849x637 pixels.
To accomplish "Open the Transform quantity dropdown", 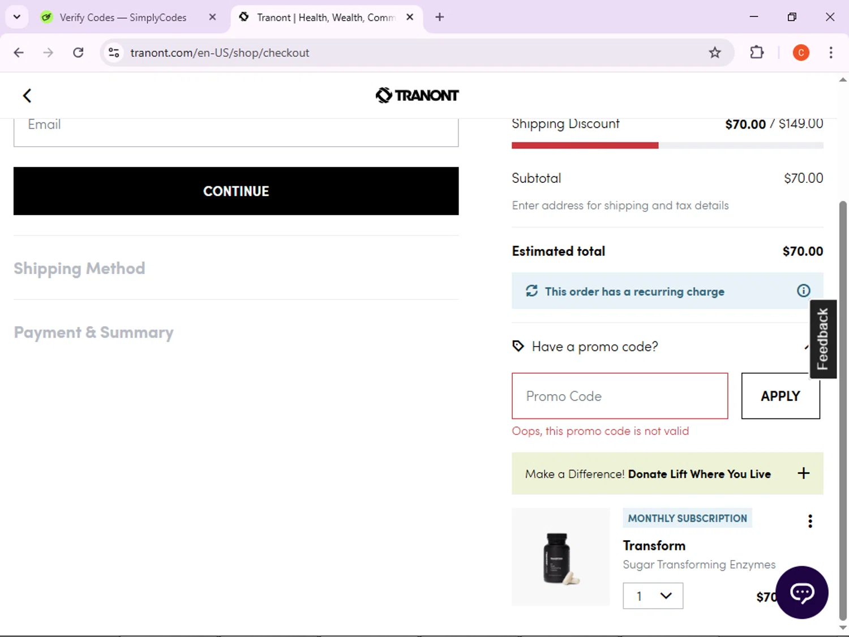I will coord(653,596).
